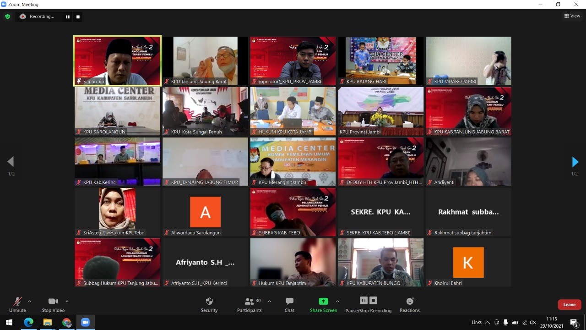Click the green Share Screen icon
Image resolution: width=586 pixels, height=330 pixels.
point(323,302)
